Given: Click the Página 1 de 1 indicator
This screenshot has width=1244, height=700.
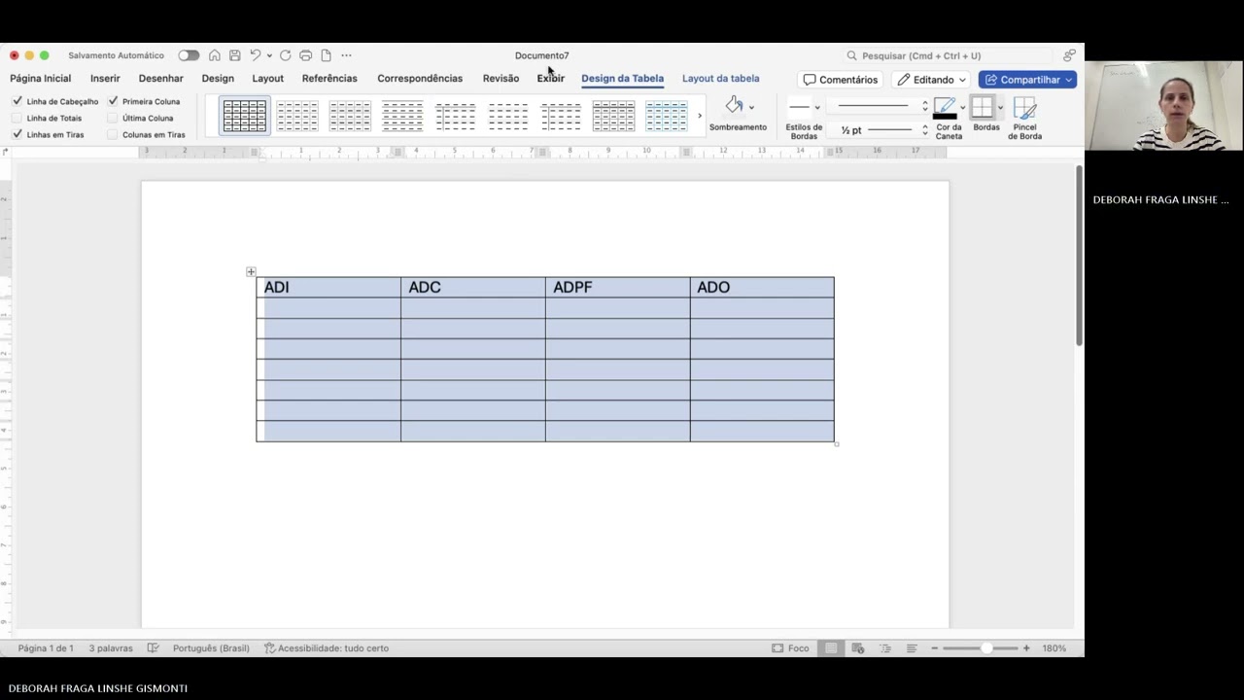Looking at the screenshot, I should click(46, 648).
